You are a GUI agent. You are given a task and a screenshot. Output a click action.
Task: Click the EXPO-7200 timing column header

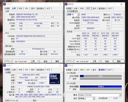[x=105, y=33]
